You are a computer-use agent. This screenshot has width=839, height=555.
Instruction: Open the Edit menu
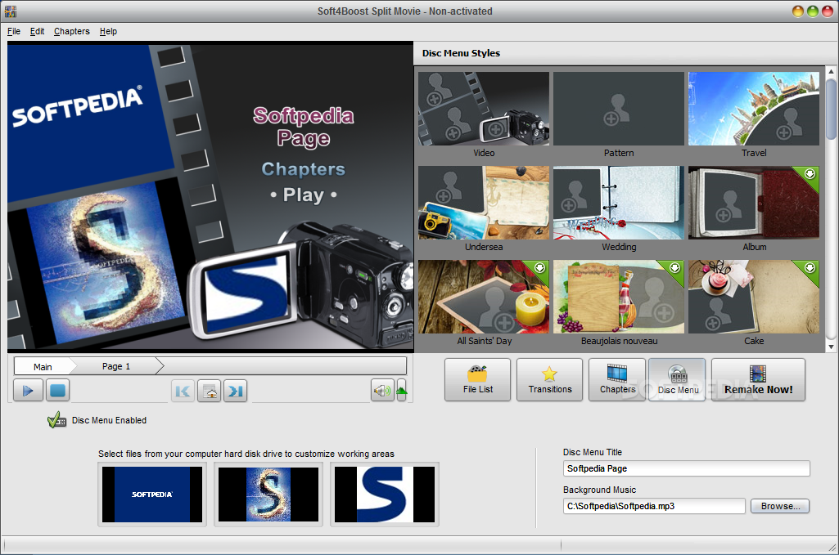click(37, 32)
